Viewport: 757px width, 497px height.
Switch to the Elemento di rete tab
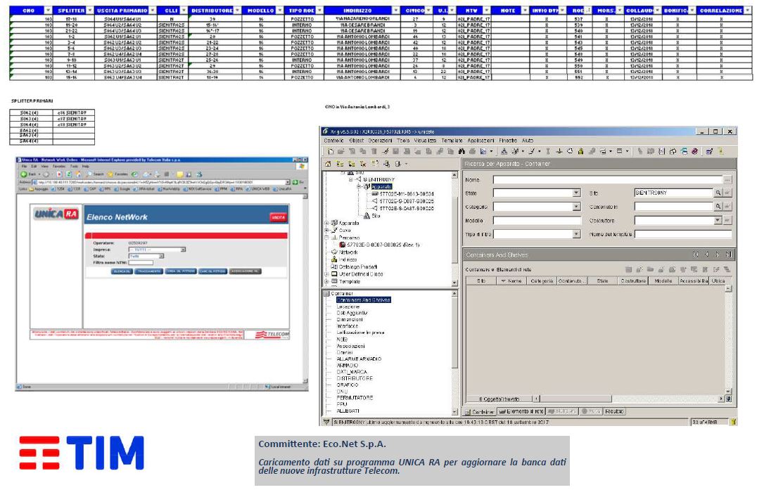[x=521, y=411]
